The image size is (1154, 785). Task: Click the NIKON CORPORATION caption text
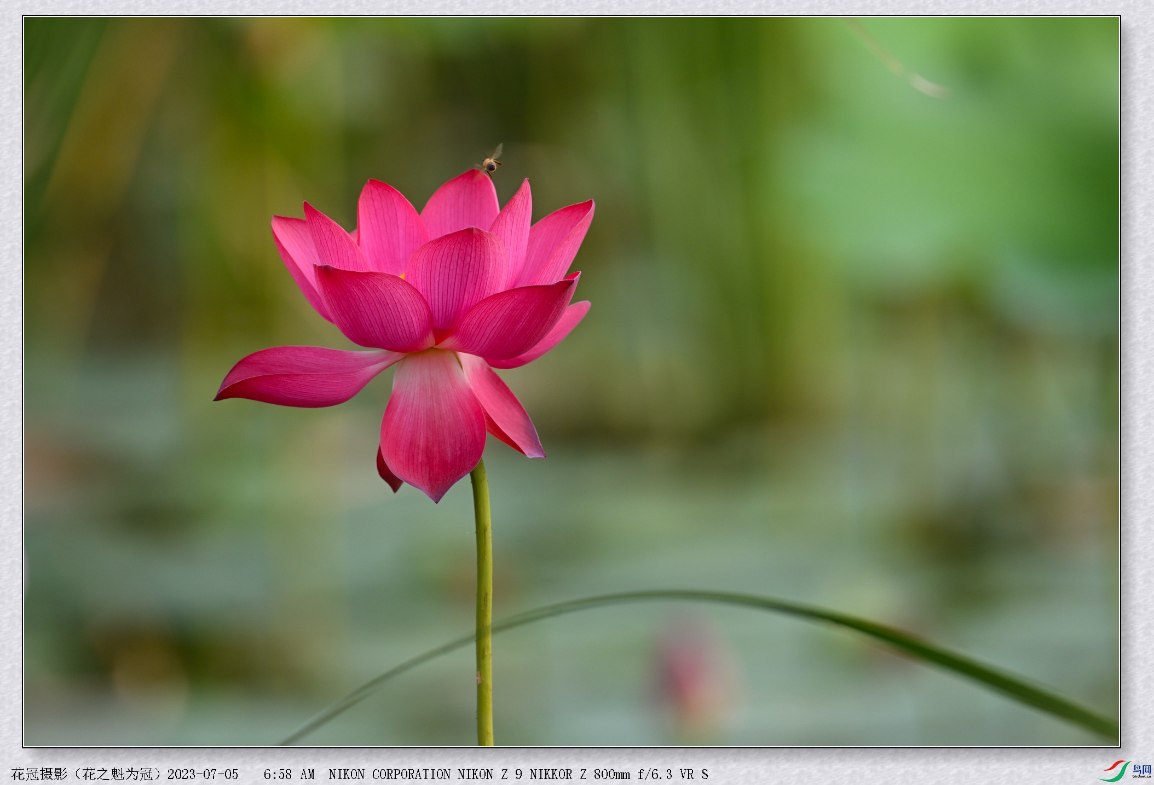point(390,774)
